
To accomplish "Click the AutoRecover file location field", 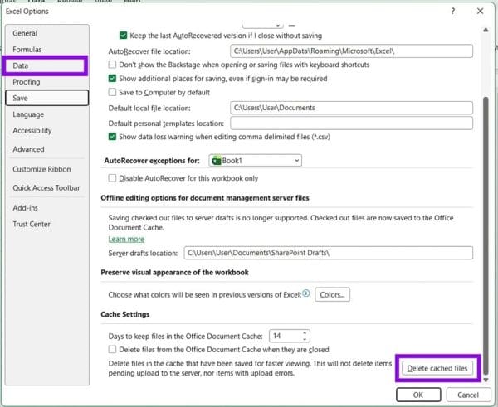I will coord(351,51).
